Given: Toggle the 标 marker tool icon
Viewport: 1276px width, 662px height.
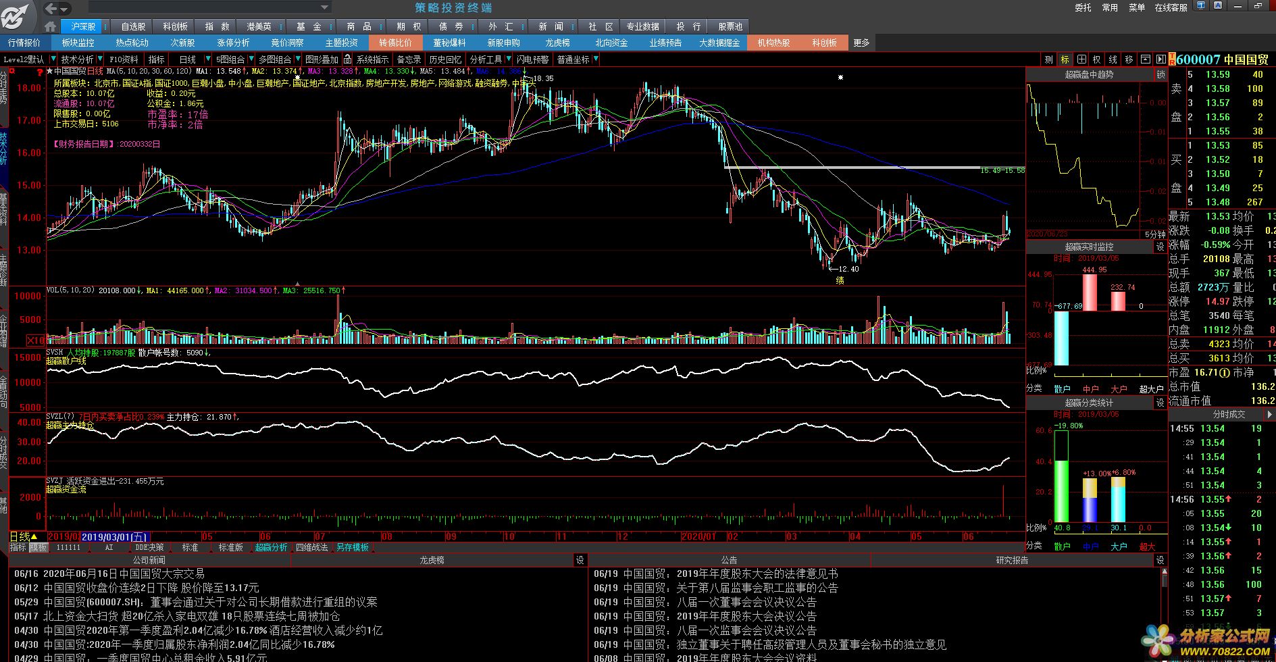Looking at the screenshot, I should click(1065, 59).
